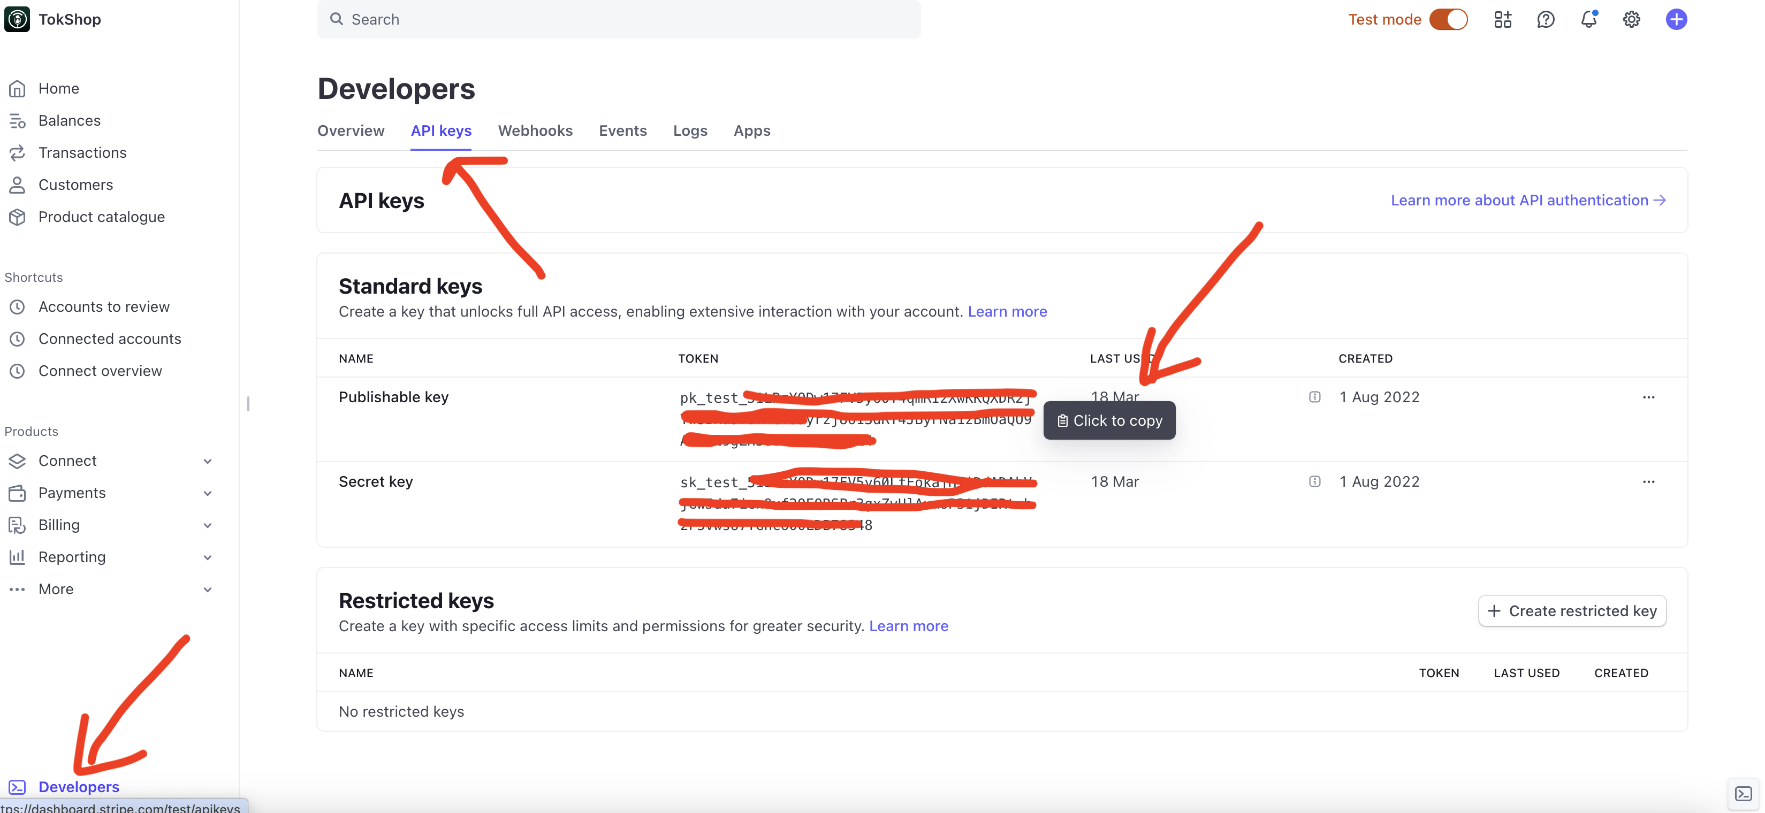Viewport: 1765px width, 813px height.
Task: Switch to the Logs tab
Action: [689, 131]
